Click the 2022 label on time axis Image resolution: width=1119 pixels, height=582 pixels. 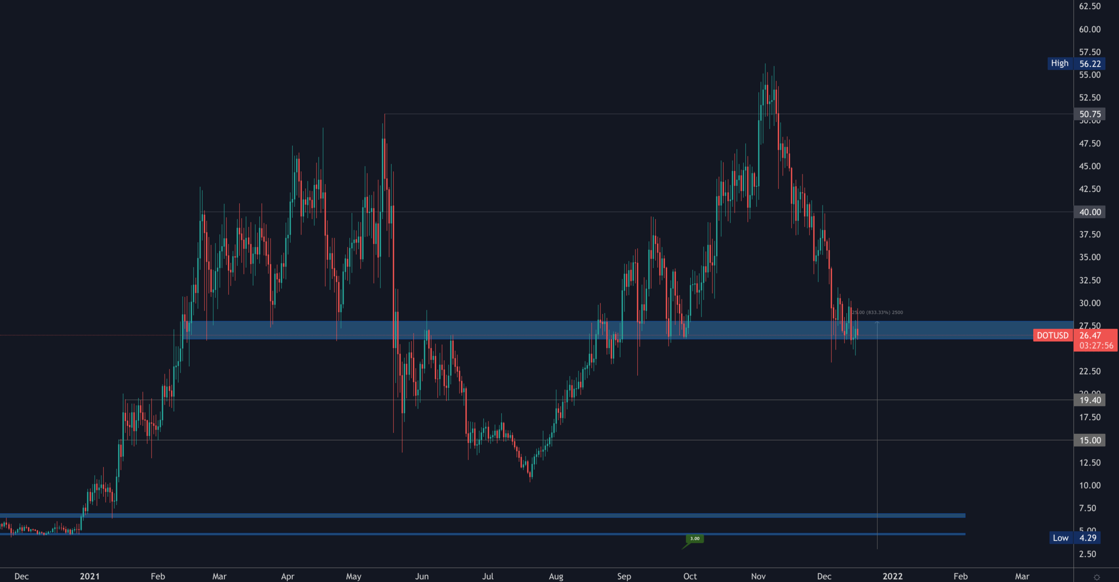coord(892,576)
